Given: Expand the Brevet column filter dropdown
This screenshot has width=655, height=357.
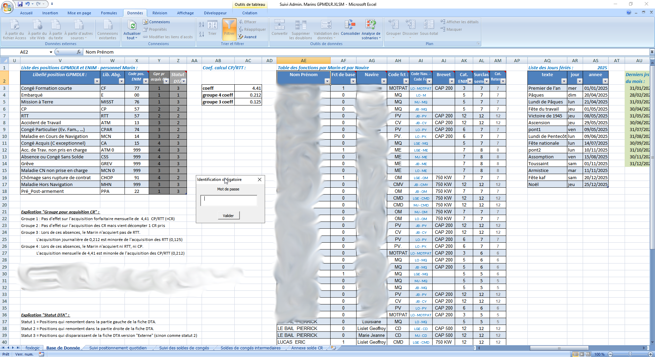Looking at the screenshot, I should click(x=451, y=81).
